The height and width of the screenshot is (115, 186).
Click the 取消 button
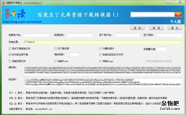point(156,28)
